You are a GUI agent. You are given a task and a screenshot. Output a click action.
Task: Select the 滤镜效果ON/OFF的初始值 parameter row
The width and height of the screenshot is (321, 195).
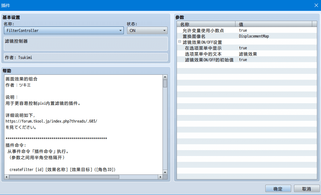point(247,60)
